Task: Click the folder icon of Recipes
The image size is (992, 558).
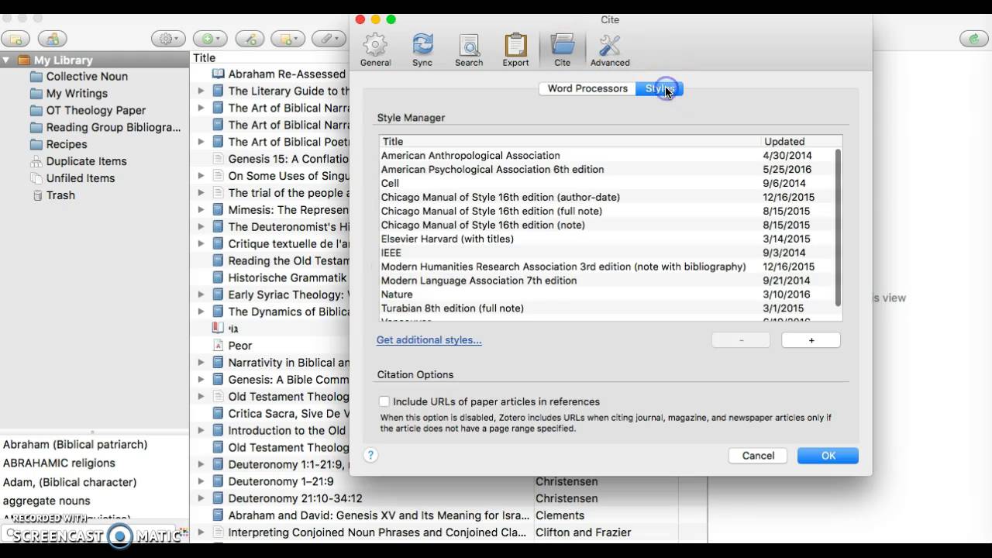Action: click(x=36, y=144)
